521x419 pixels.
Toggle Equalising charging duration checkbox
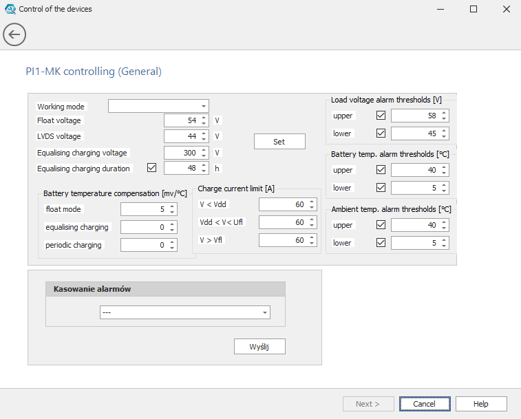[x=152, y=168]
